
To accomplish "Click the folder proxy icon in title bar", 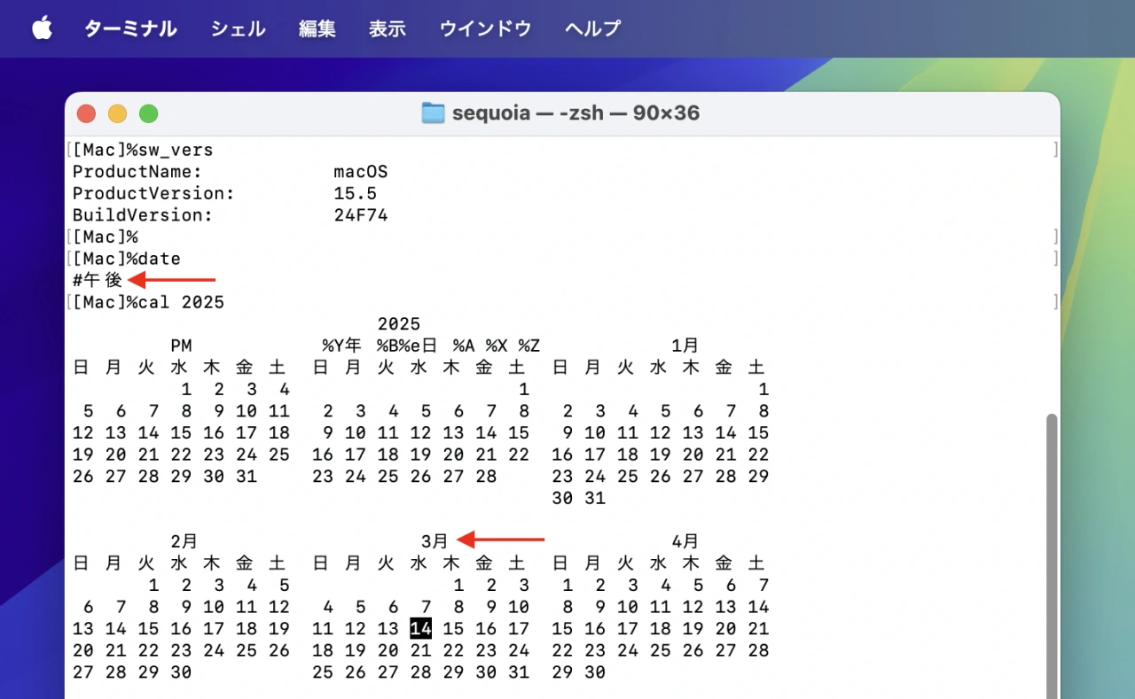I will tap(433, 113).
